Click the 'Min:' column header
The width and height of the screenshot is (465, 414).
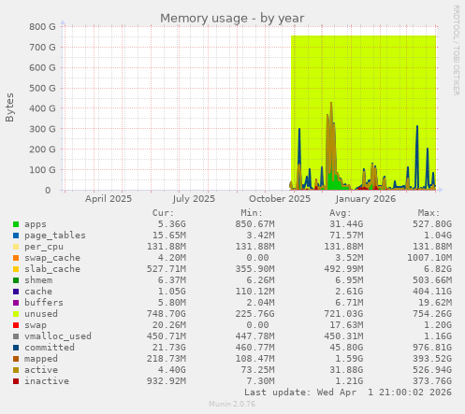[x=252, y=213]
